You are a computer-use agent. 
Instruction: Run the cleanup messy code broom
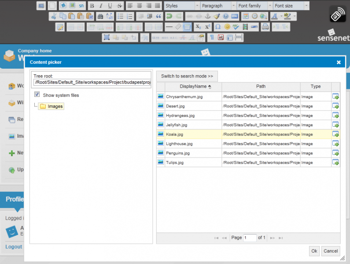point(217,16)
